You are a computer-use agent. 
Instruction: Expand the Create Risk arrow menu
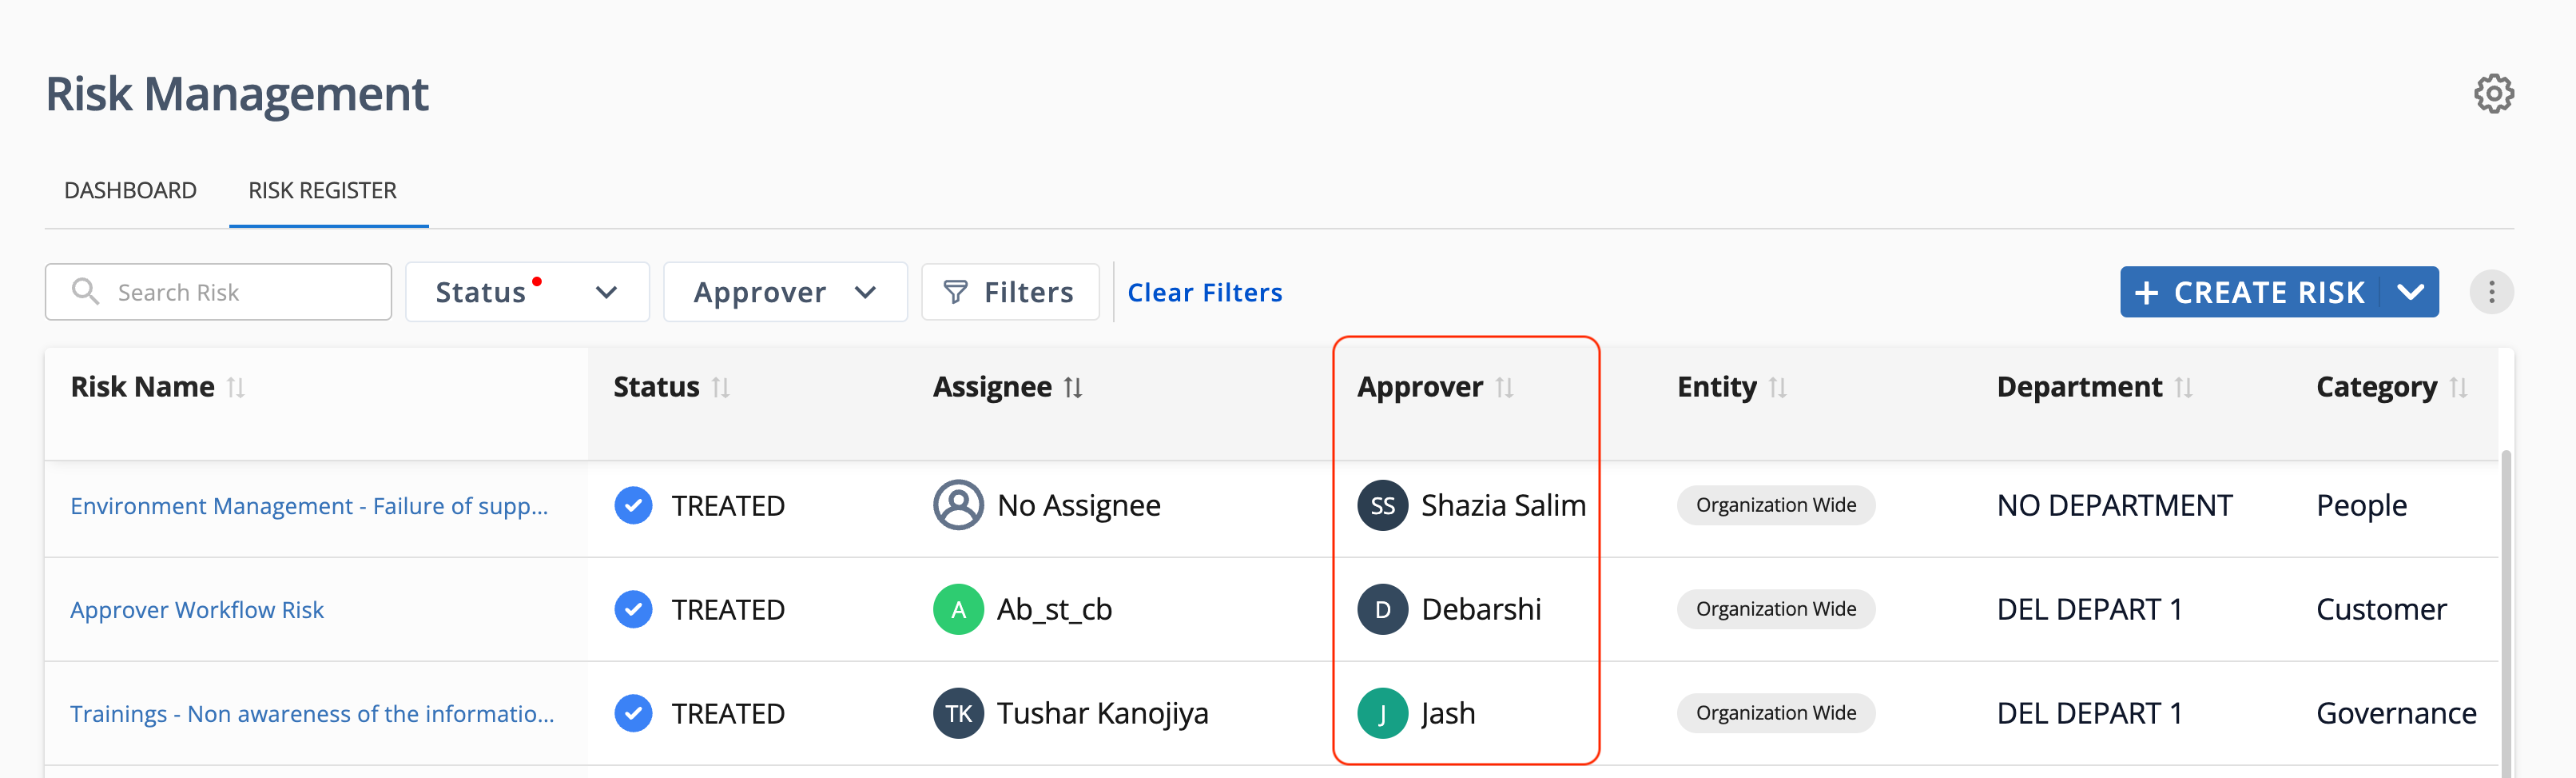coord(2410,293)
